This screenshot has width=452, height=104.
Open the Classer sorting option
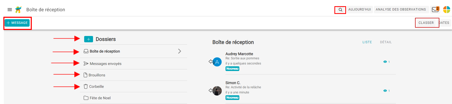[x=426, y=23]
